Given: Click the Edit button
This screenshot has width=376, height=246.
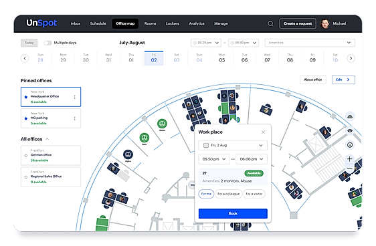Looking at the screenshot, I should [x=343, y=80].
